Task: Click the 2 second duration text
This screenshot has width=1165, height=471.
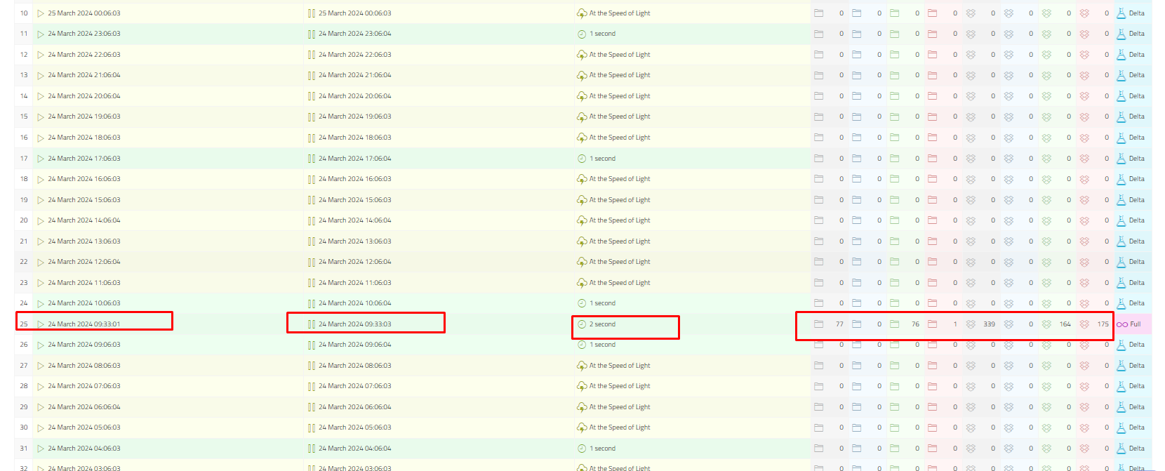Action: coord(602,324)
